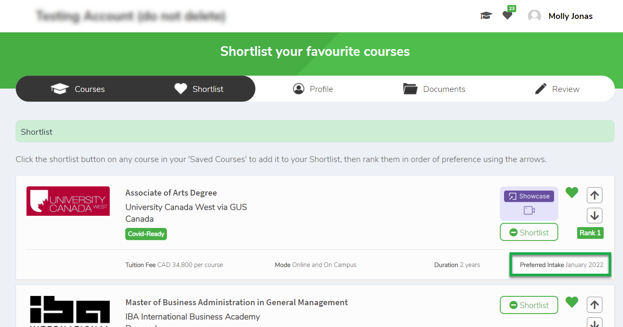Screen dimensions: 623x327
Task: Remove Associate of Arts Degree from Shortlist
Action: [529, 232]
